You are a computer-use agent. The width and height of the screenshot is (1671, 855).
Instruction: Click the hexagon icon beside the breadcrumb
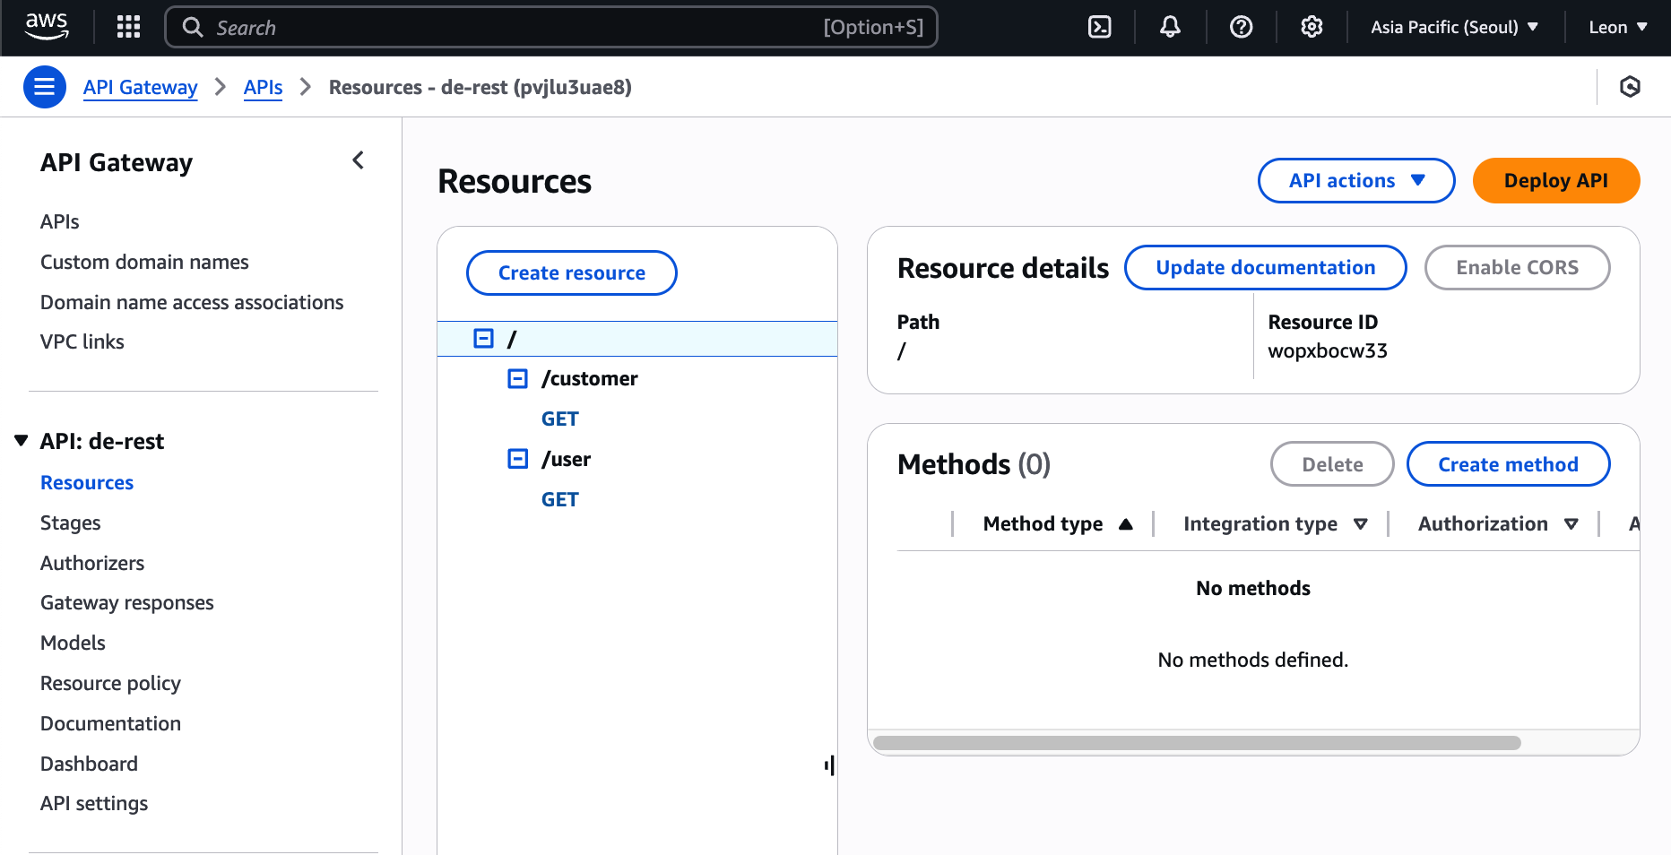(1630, 87)
